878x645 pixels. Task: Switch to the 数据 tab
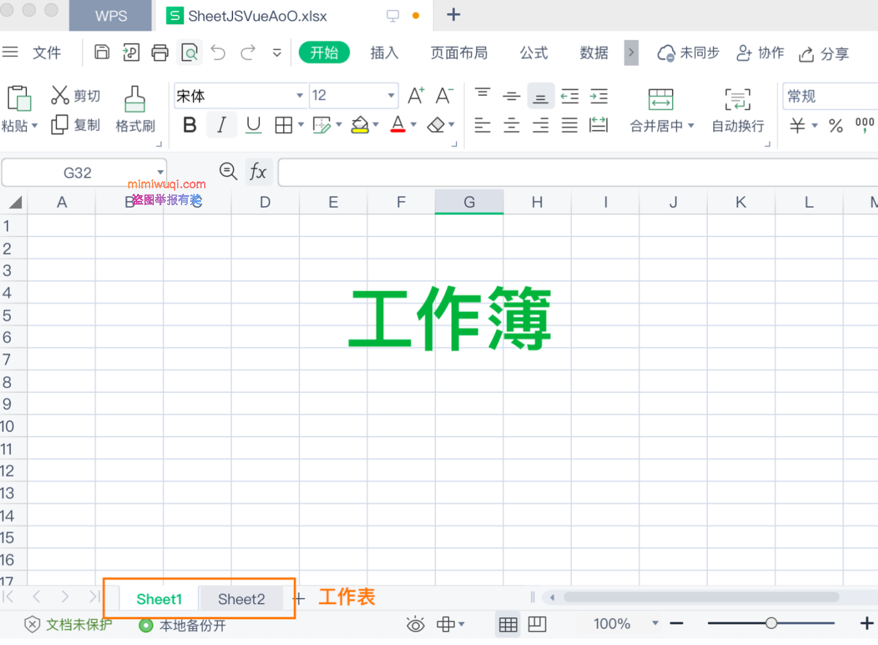click(x=594, y=53)
